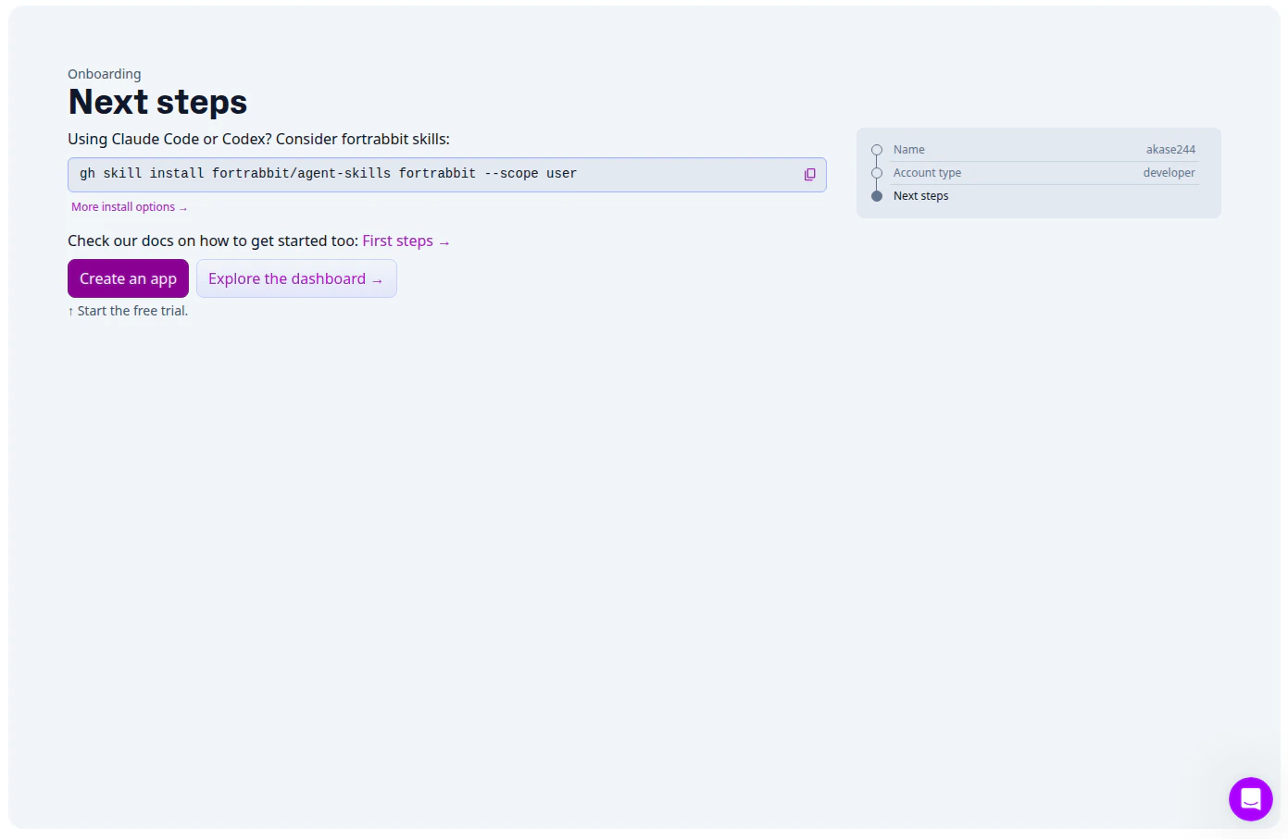
Task: Click the Claude Code or Codex skills sentence
Action: coord(258,140)
